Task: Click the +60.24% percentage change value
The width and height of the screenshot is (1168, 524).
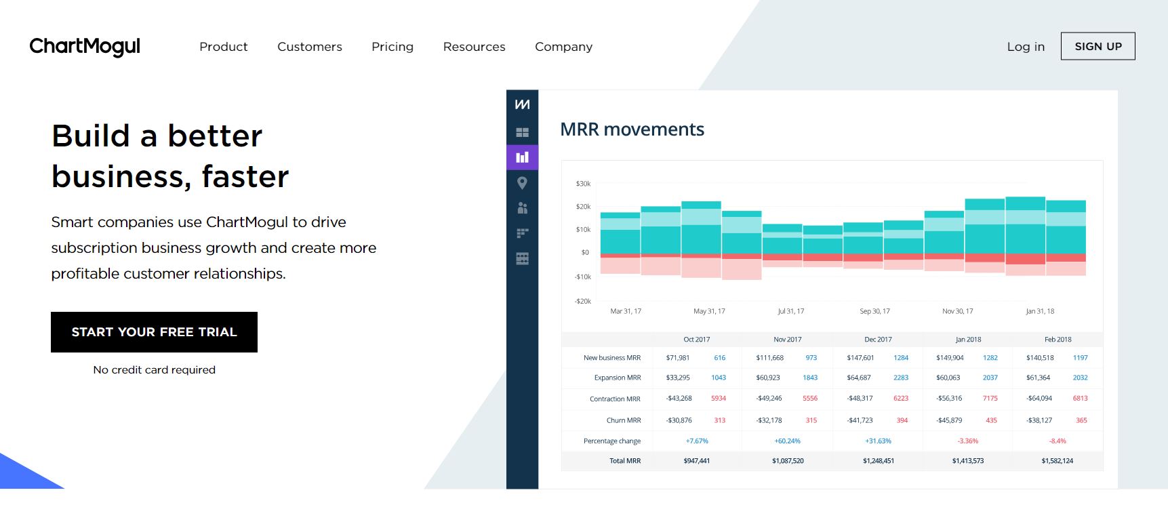Action: [x=788, y=441]
